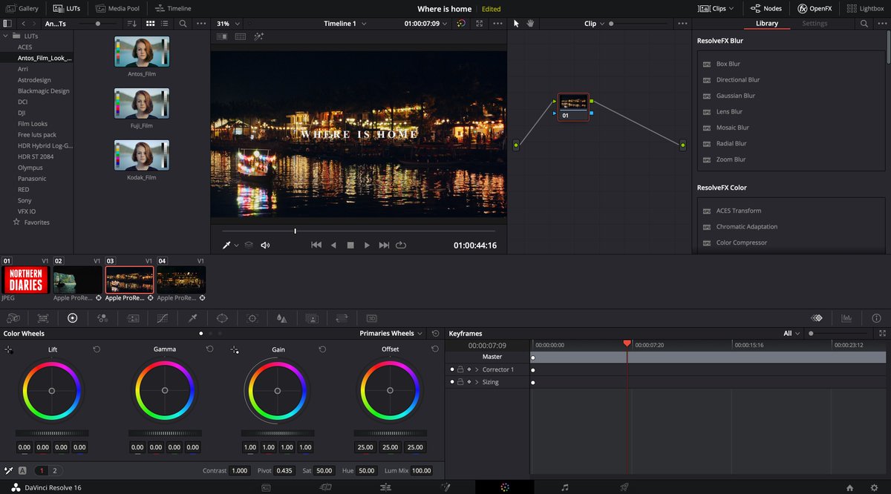The width and height of the screenshot is (891, 494).
Task: Switch to the Fairlight page
Action: [x=565, y=487]
